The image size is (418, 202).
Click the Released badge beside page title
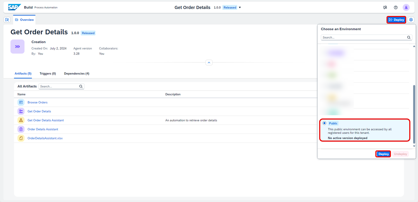pyautogui.click(x=88, y=33)
